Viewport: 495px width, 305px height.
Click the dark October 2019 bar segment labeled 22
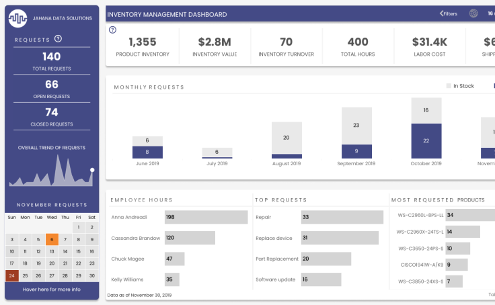point(426,141)
